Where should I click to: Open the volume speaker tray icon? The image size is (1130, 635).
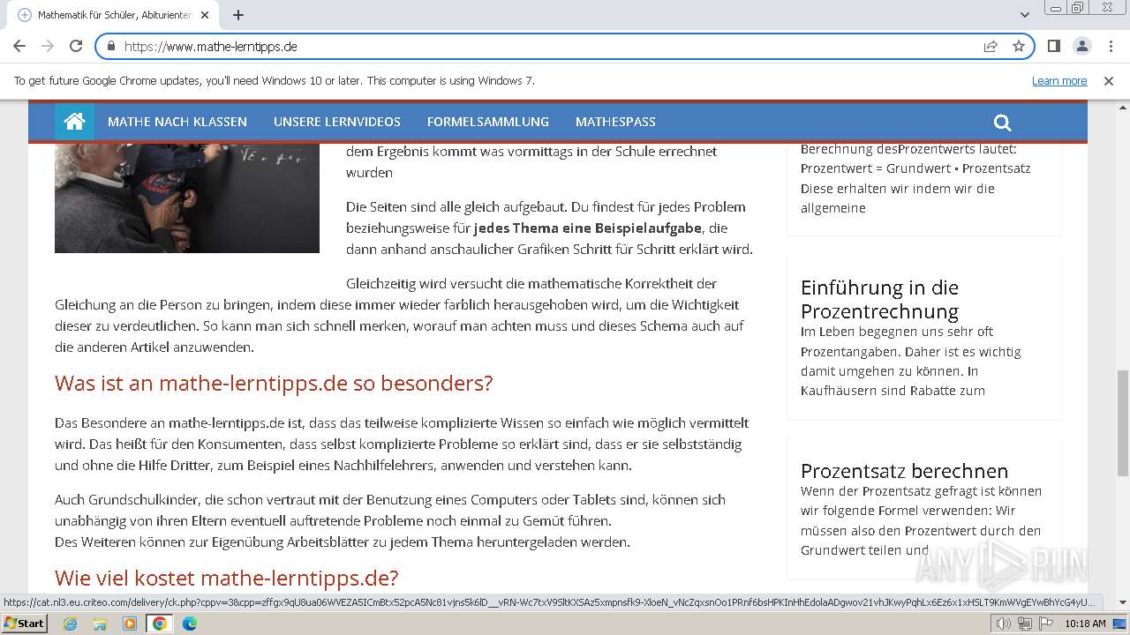(x=1004, y=624)
